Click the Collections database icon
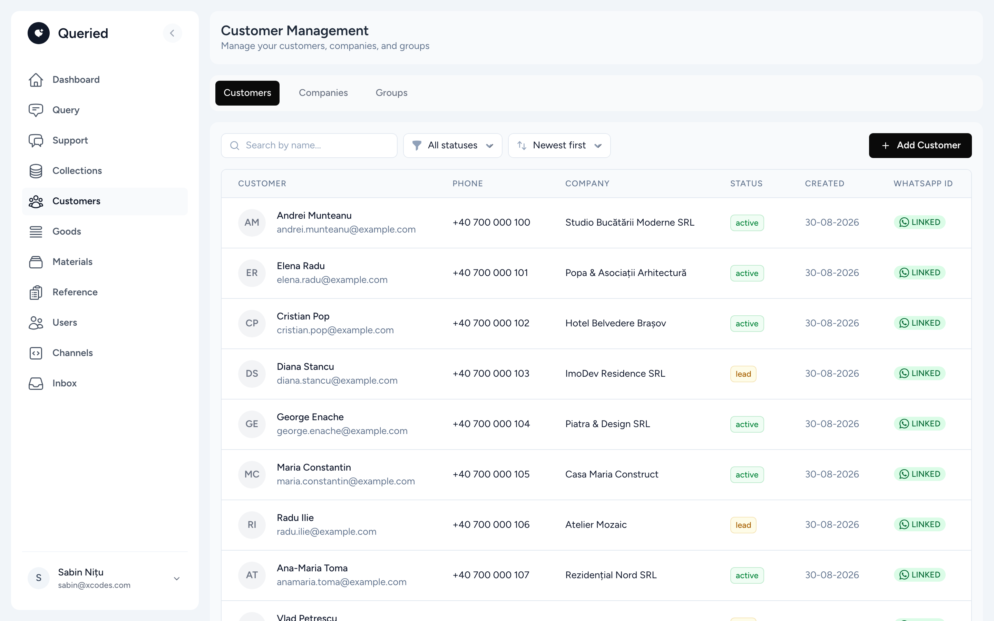 coord(36,171)
